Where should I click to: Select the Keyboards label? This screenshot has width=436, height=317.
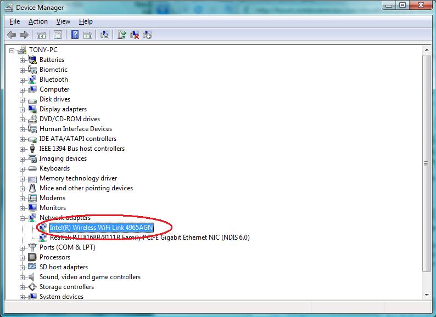(54, 168)
